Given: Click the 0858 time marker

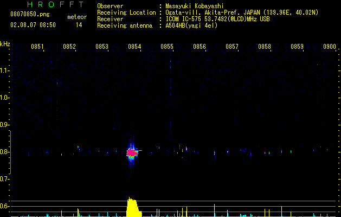Looking at the screenshot, I should tap(265, 47).
